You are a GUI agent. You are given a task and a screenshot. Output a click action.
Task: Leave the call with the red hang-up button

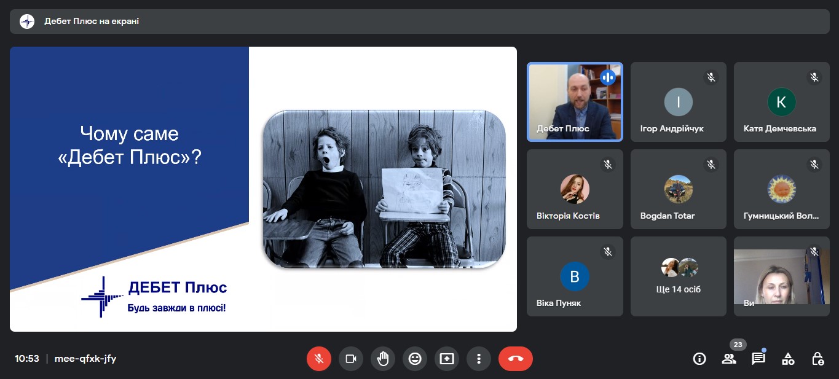[x=515, y=359]
